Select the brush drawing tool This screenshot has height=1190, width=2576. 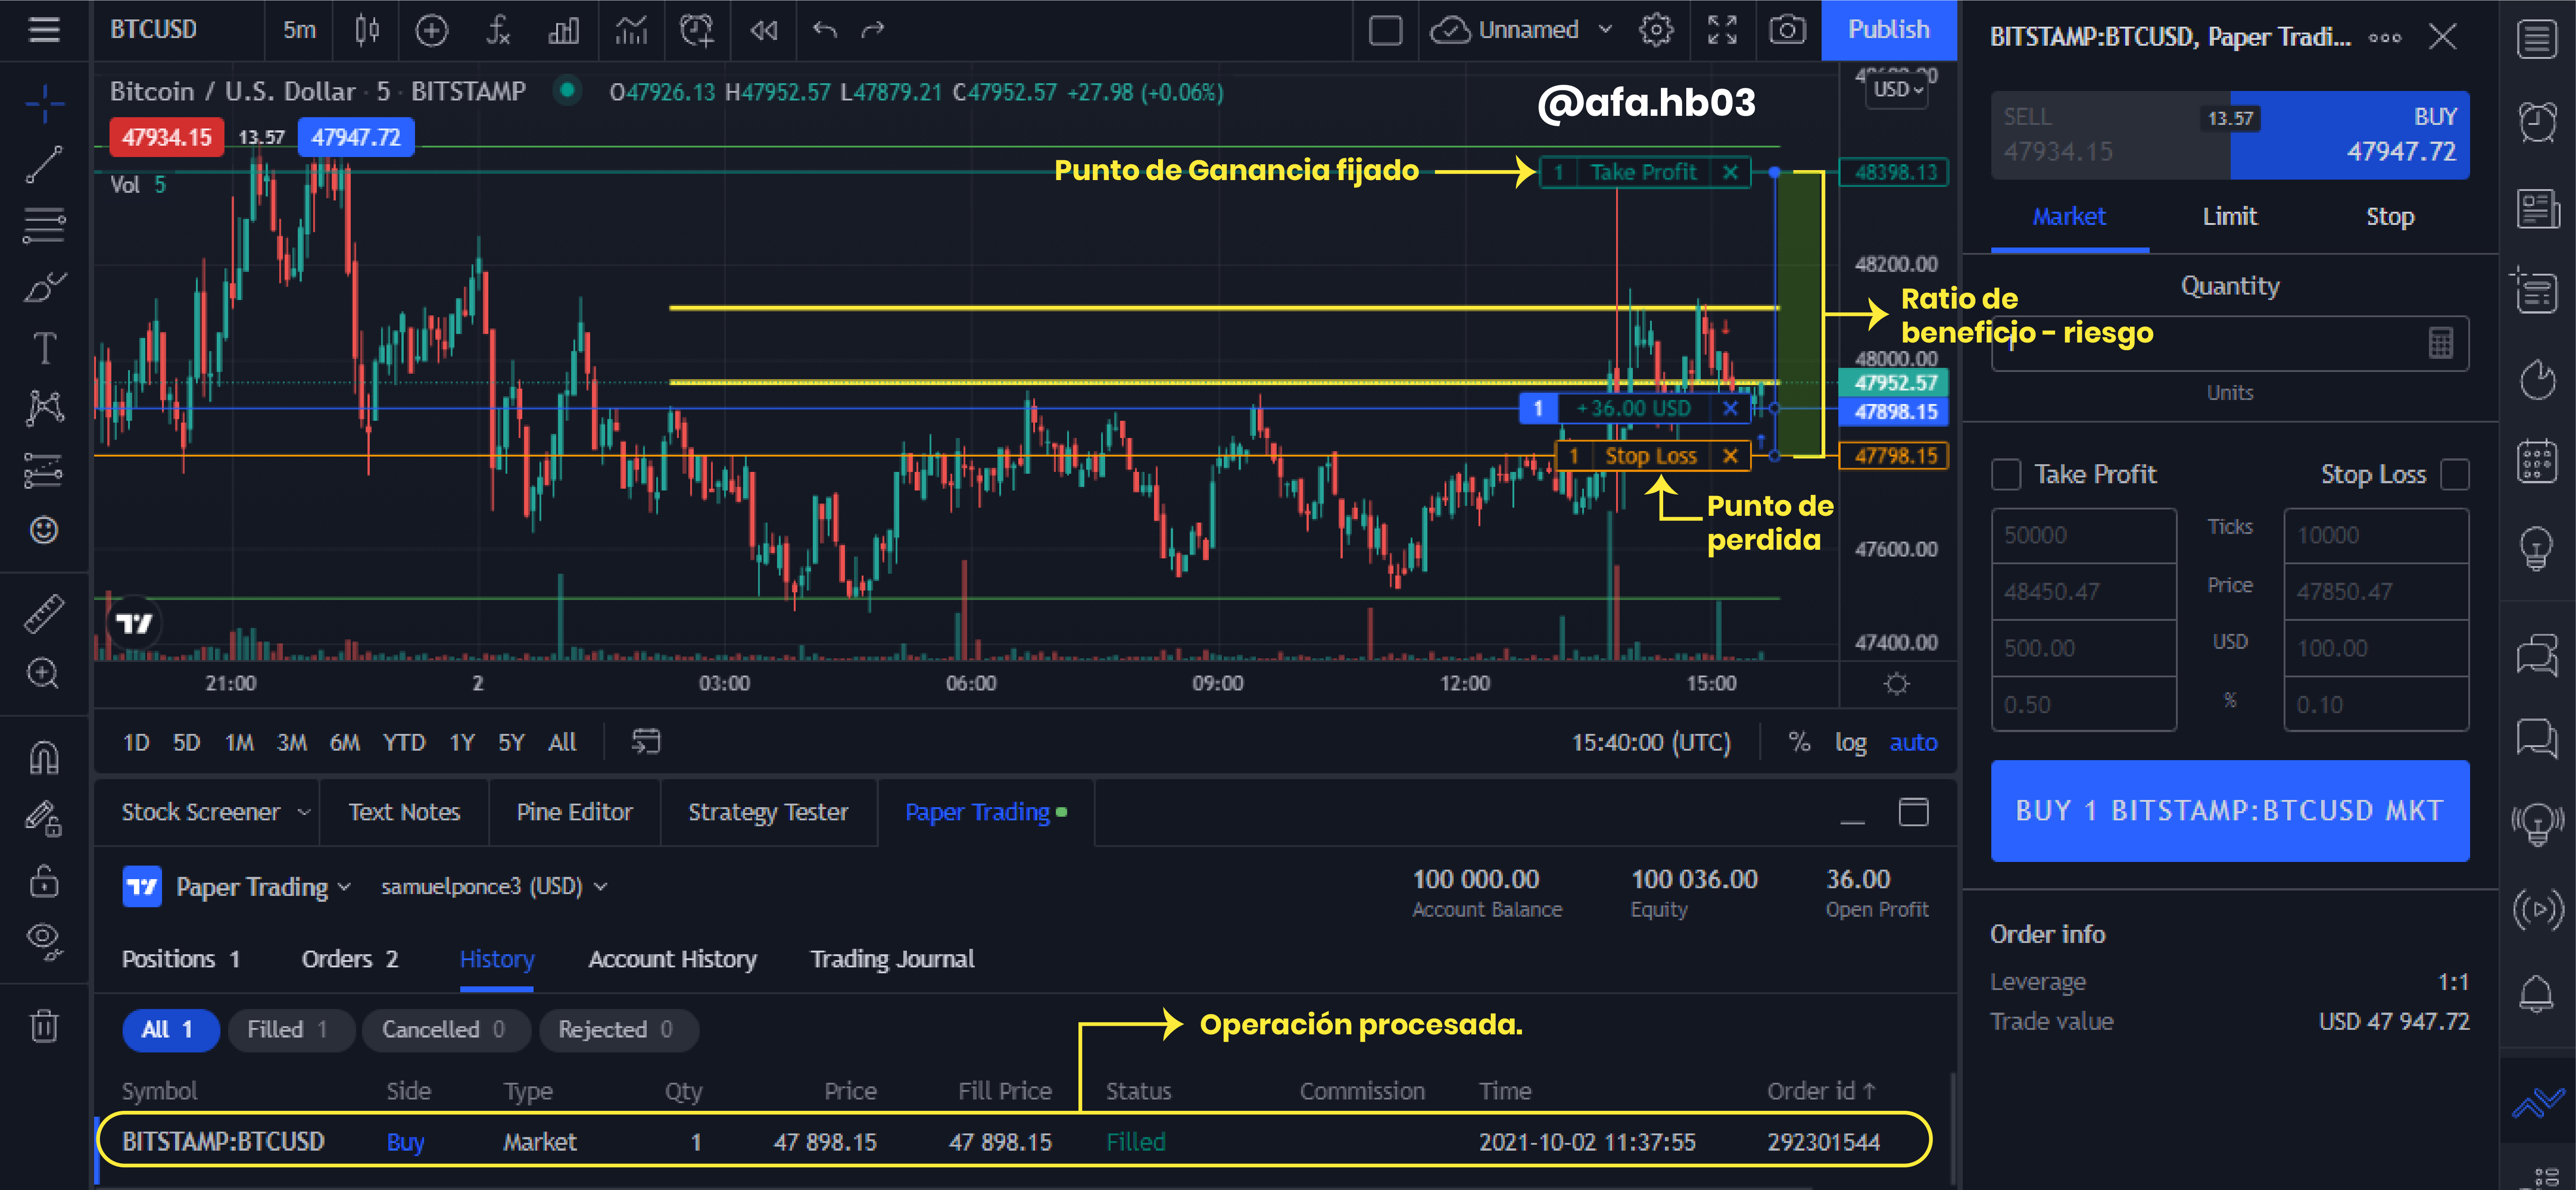click(44, 288)
